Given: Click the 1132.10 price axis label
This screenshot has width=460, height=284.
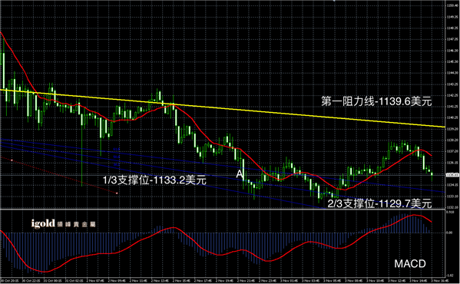Looking at the screenshot, I should [x=453, y=207].
